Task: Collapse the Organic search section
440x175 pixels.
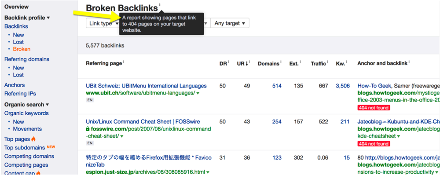Action: coord(27,105)
